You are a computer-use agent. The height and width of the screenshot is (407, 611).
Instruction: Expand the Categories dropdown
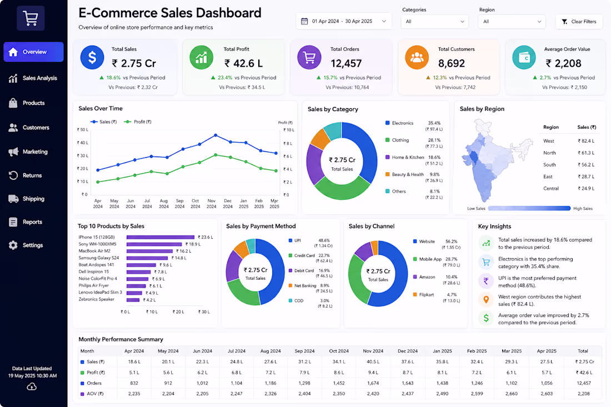point(434,22)
